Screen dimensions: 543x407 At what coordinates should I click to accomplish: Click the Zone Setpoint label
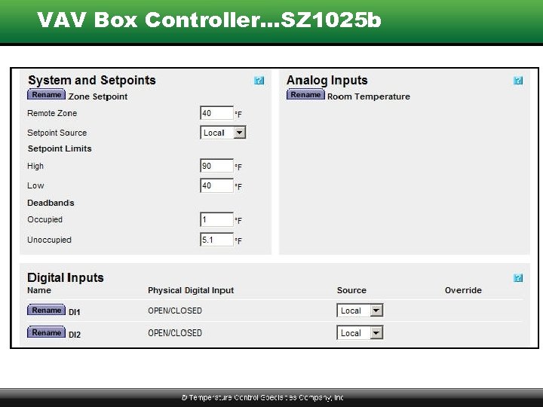(x=98, y=96)
